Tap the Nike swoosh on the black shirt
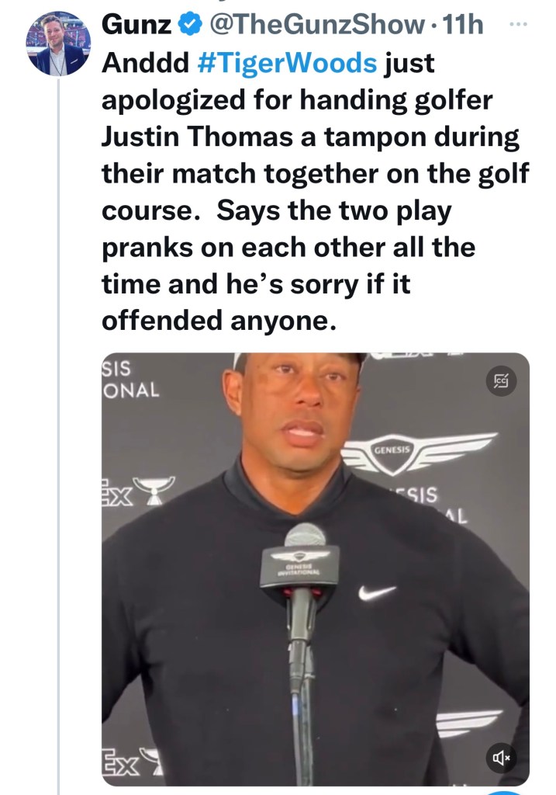 point(377,592)
